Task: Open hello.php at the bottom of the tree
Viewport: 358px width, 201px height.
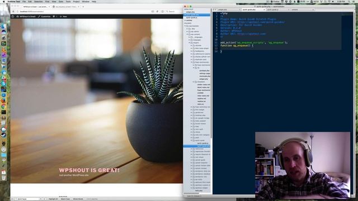Action: pos(199,190)
